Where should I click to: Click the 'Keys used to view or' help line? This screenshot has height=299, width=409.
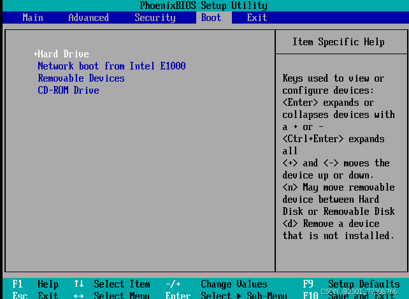[x=333, y=78]
